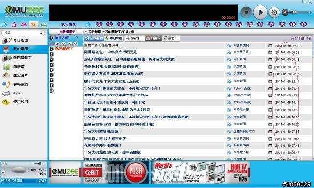Open the green book section icon
This screenshot has height=188, width=314.
tap(44, 24)
